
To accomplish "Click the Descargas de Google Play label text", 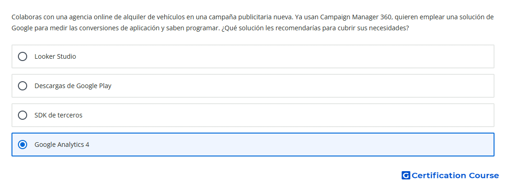I will point(73,86).
